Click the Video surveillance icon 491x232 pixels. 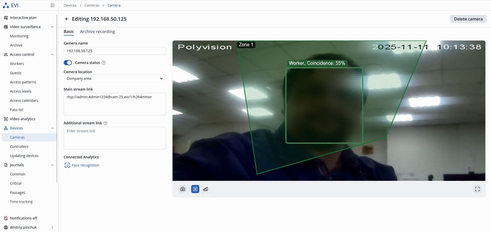coord(6,27)
